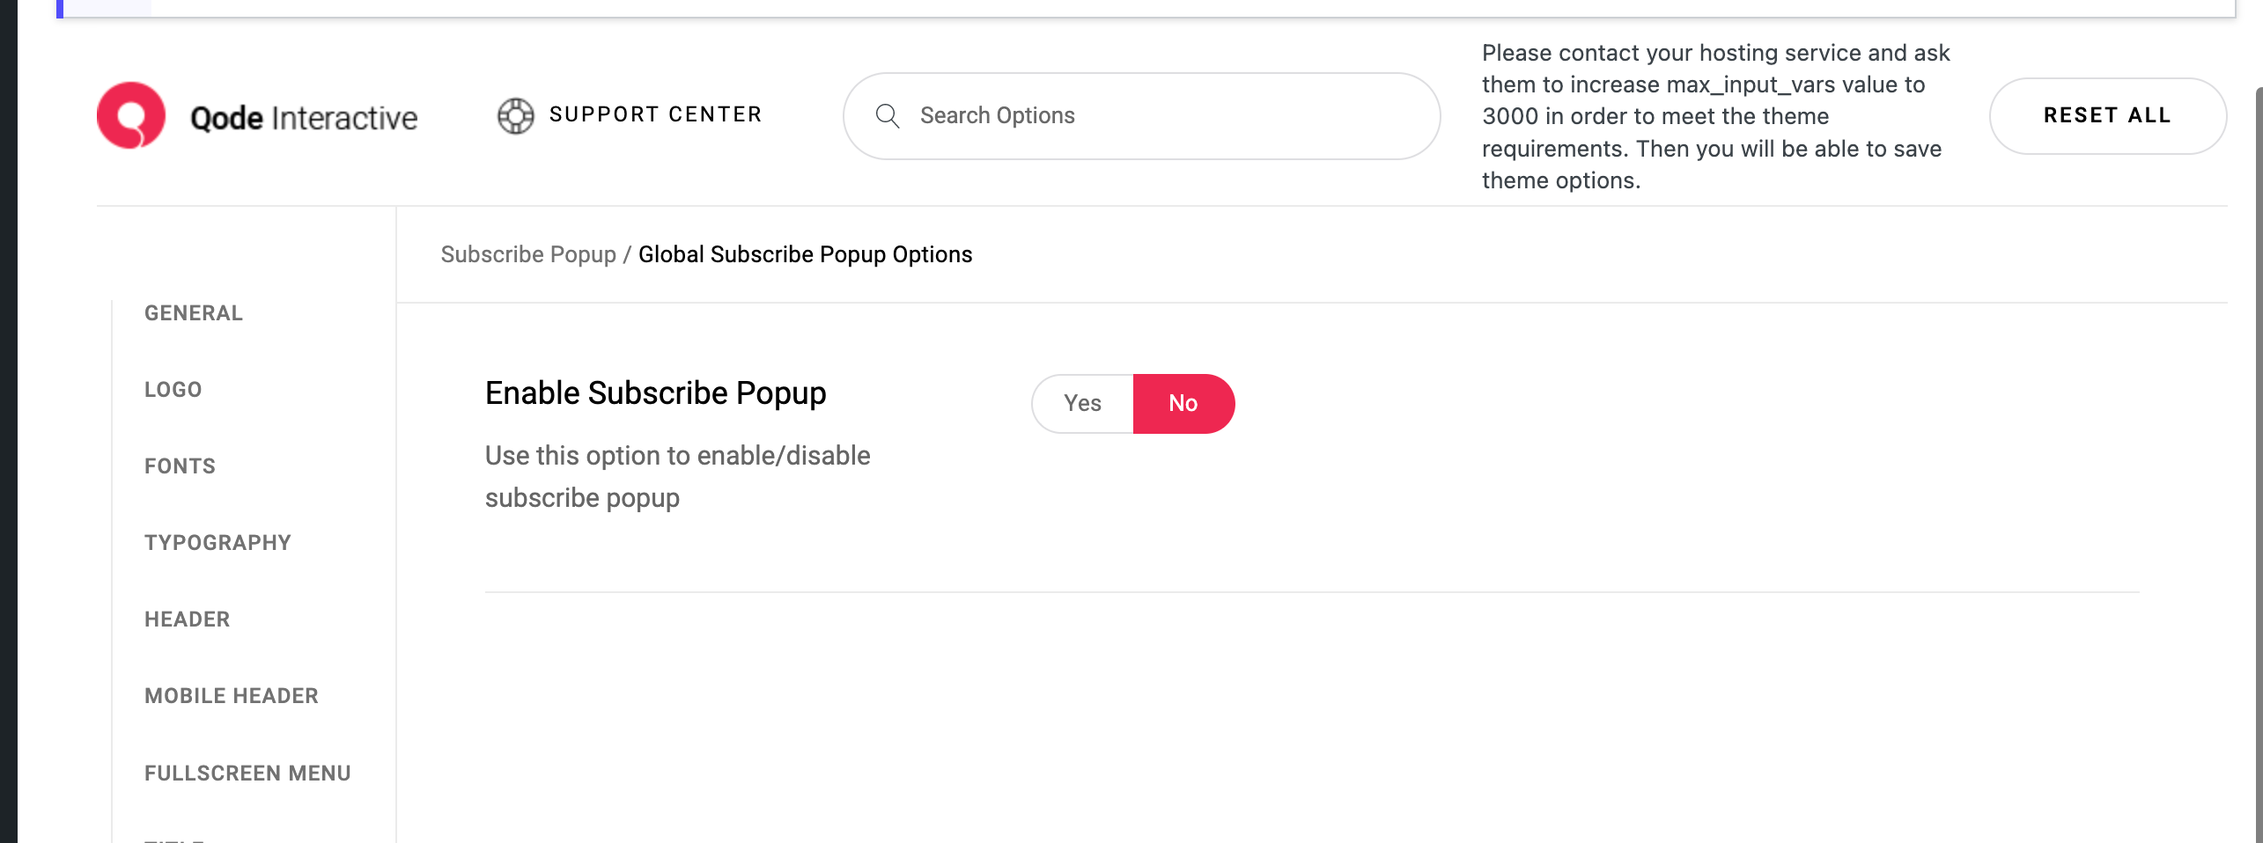Set Enable Subscribe Popup to No
This screenshot has width=2263, height=843.
tap(1183, 403)
